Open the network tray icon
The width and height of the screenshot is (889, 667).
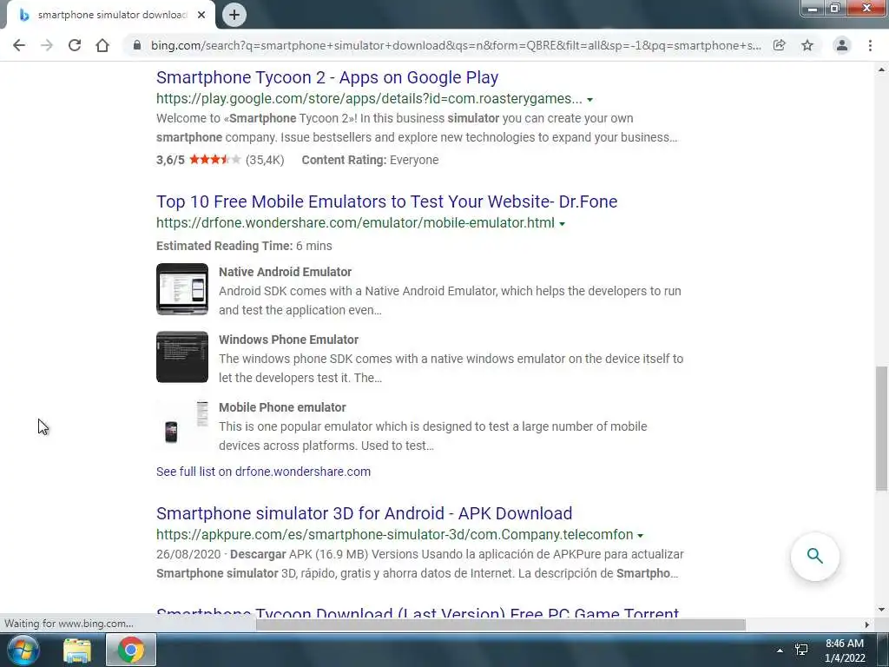(801, 650)
